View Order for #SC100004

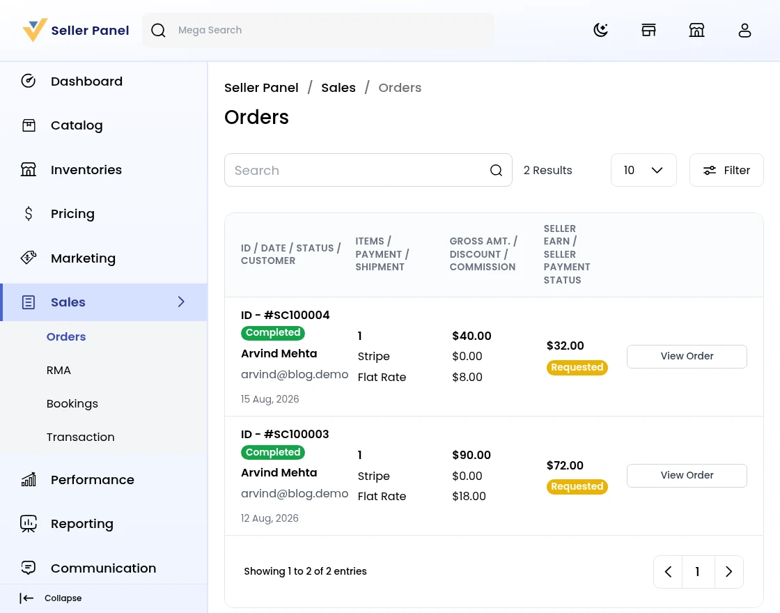[x=687, y=356]
